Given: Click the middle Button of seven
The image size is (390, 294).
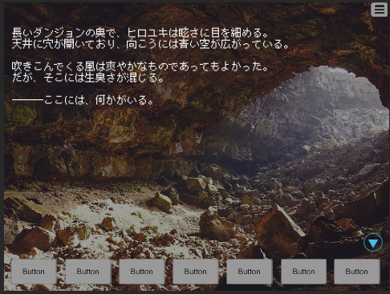Looking at the screenshot, I should point(196,272).
